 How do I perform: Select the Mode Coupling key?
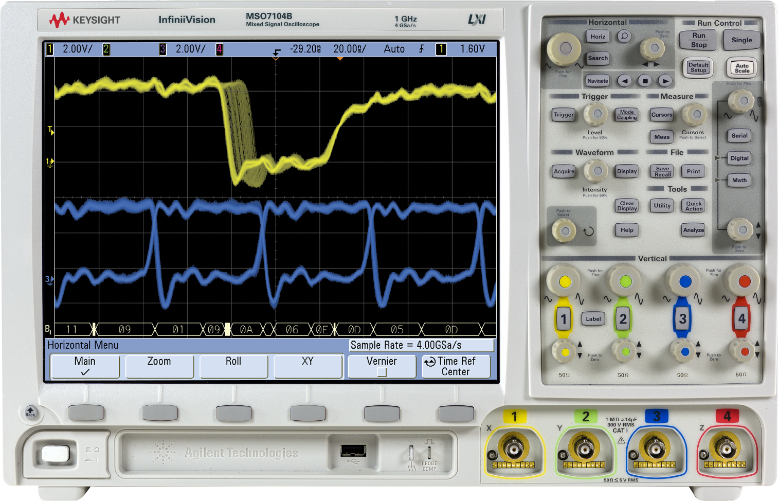pos(627,115)
